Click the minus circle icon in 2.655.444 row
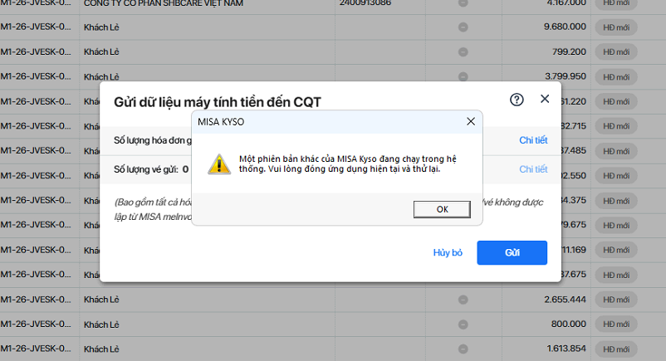The height and width of the screenshot is (361, 666). [463, 299]
